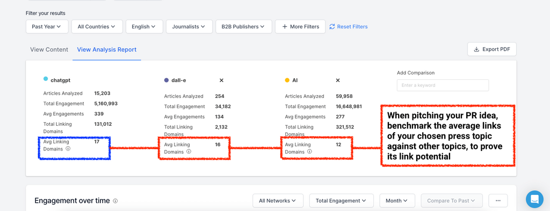Viewport: 550px width, 211px height.
Task: Click the dall-e keyword heading
Action: click(178, 80)
